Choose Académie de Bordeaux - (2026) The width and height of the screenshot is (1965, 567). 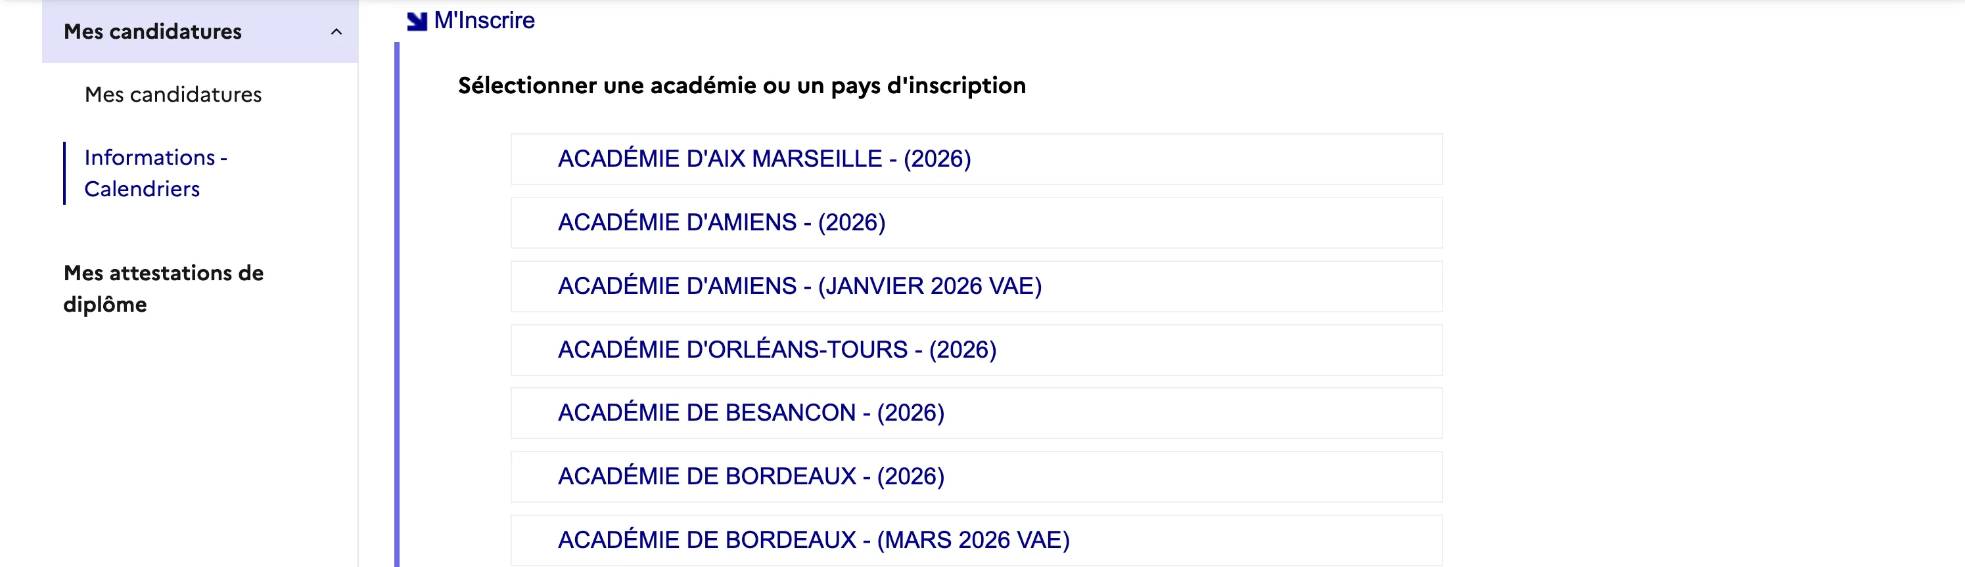pos(751,476)
